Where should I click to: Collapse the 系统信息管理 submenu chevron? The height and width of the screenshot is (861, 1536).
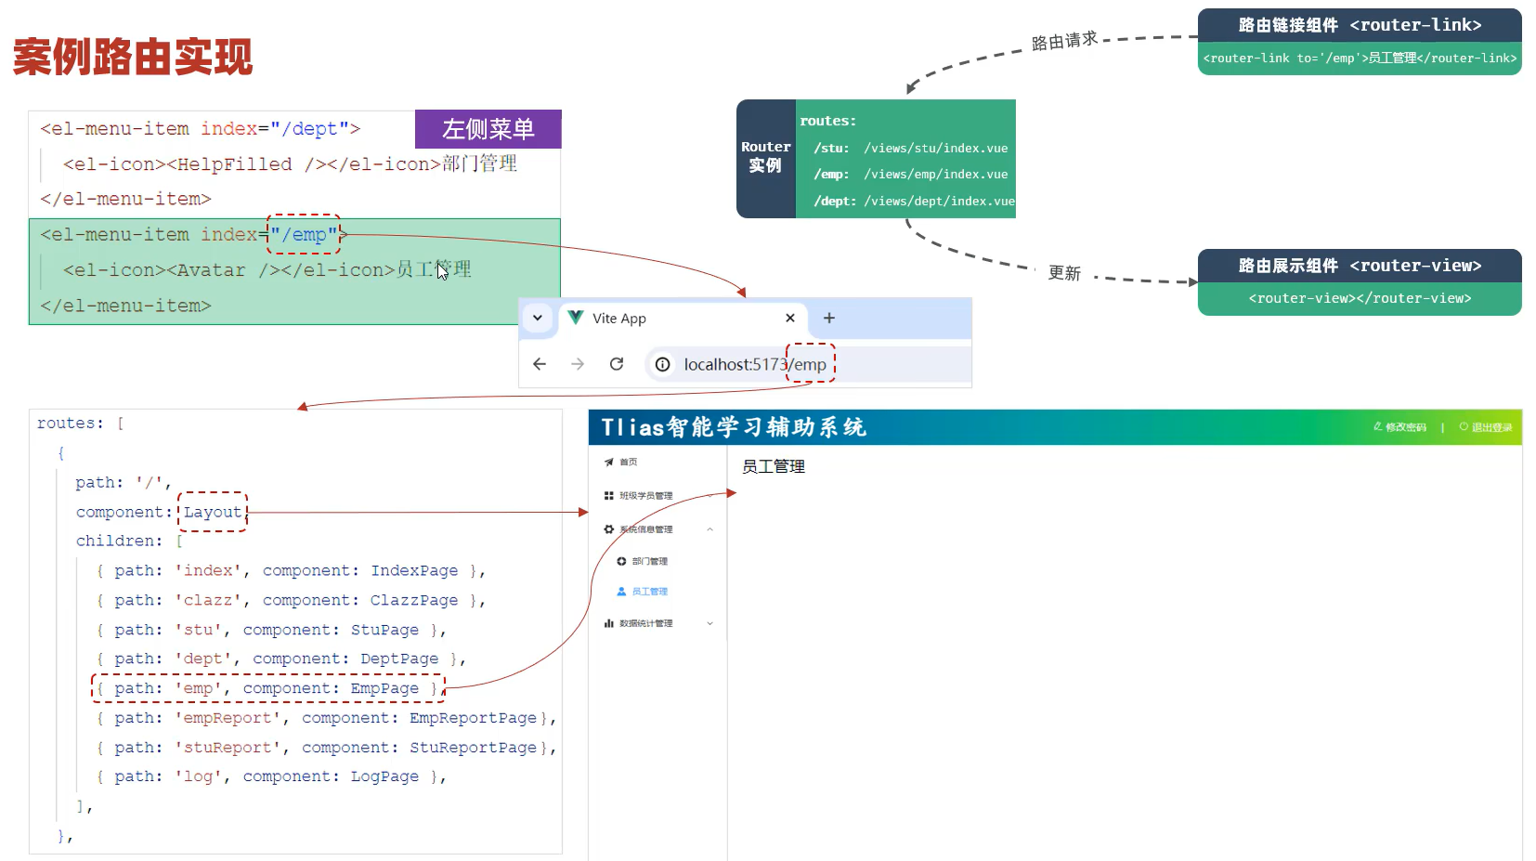point(710,529)
